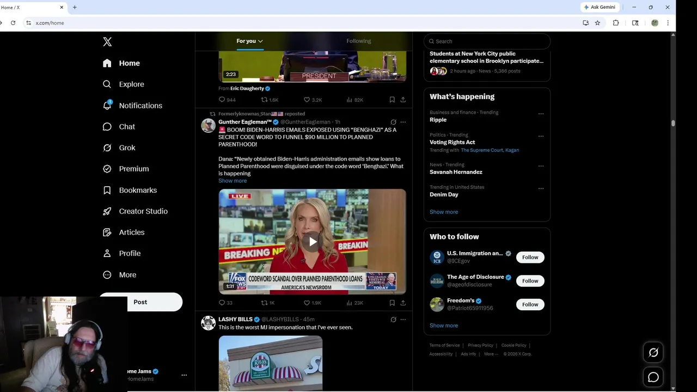Bookmark this tab with the star icon
Screen dimensions: 697x392
pyautogui.click(x=597, y=23)
